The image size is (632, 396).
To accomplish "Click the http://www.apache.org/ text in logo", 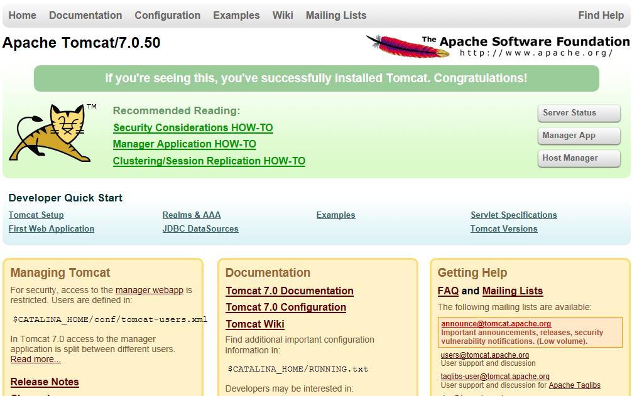I will [537, 53].
